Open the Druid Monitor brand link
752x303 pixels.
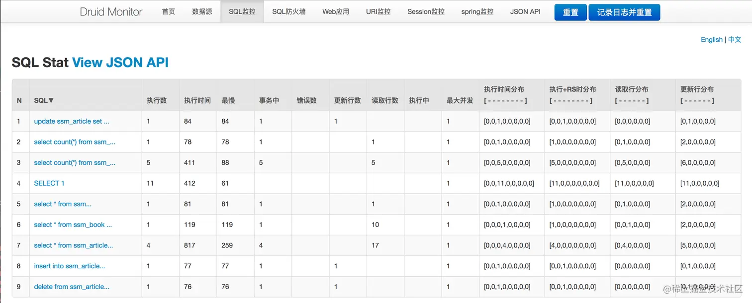tap(111, 11)
